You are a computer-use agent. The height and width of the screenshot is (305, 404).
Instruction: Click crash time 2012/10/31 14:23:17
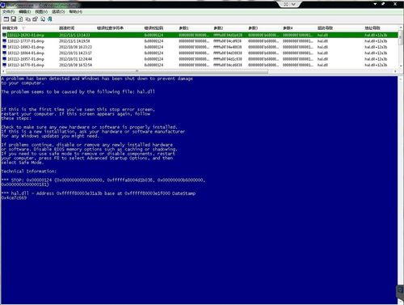(75, 53)
